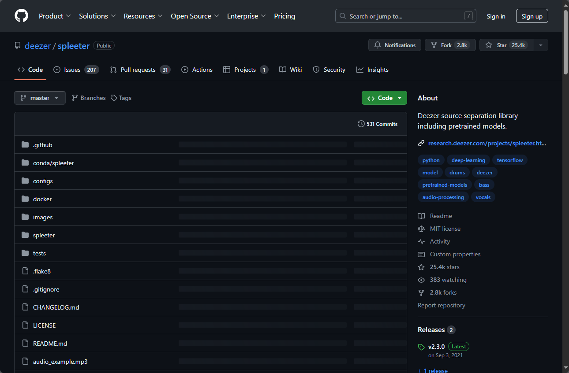The width and height of the screenshot is (569, 373).
Task: Switch to the Issues tab
Action: coord(76,70)
